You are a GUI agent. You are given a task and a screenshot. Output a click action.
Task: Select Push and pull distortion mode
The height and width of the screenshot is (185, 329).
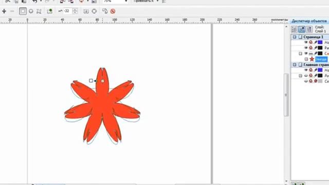tap(23, 11)
